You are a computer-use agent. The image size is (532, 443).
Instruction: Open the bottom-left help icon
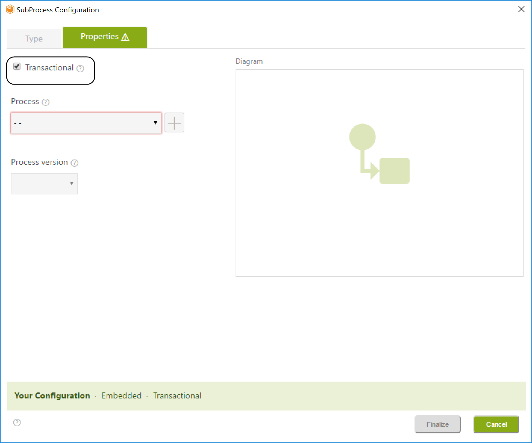(x=17, y=423)
